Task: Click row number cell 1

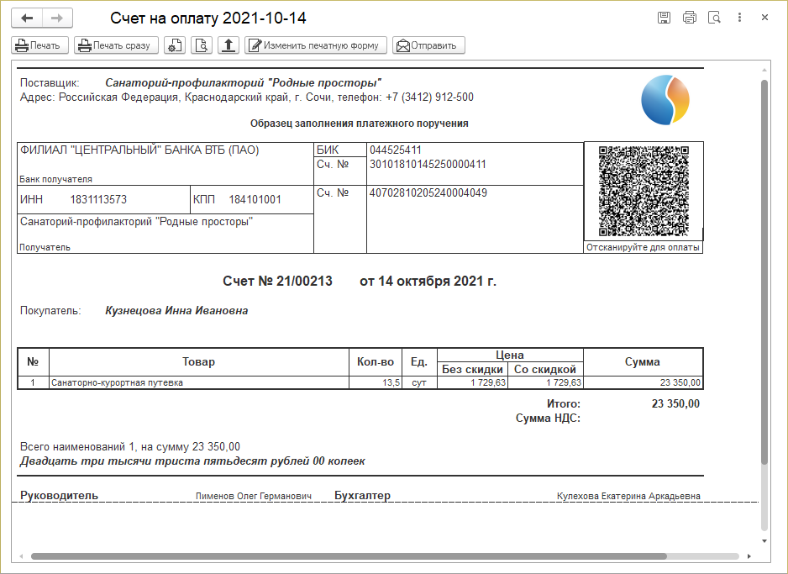Action: [33, 382]
